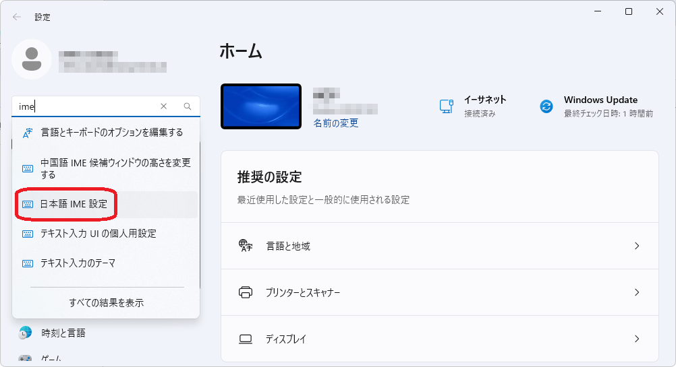Click the search field containing ime
Image resolution: width=676 pixels, height=367 pixels.
point(88,106)
